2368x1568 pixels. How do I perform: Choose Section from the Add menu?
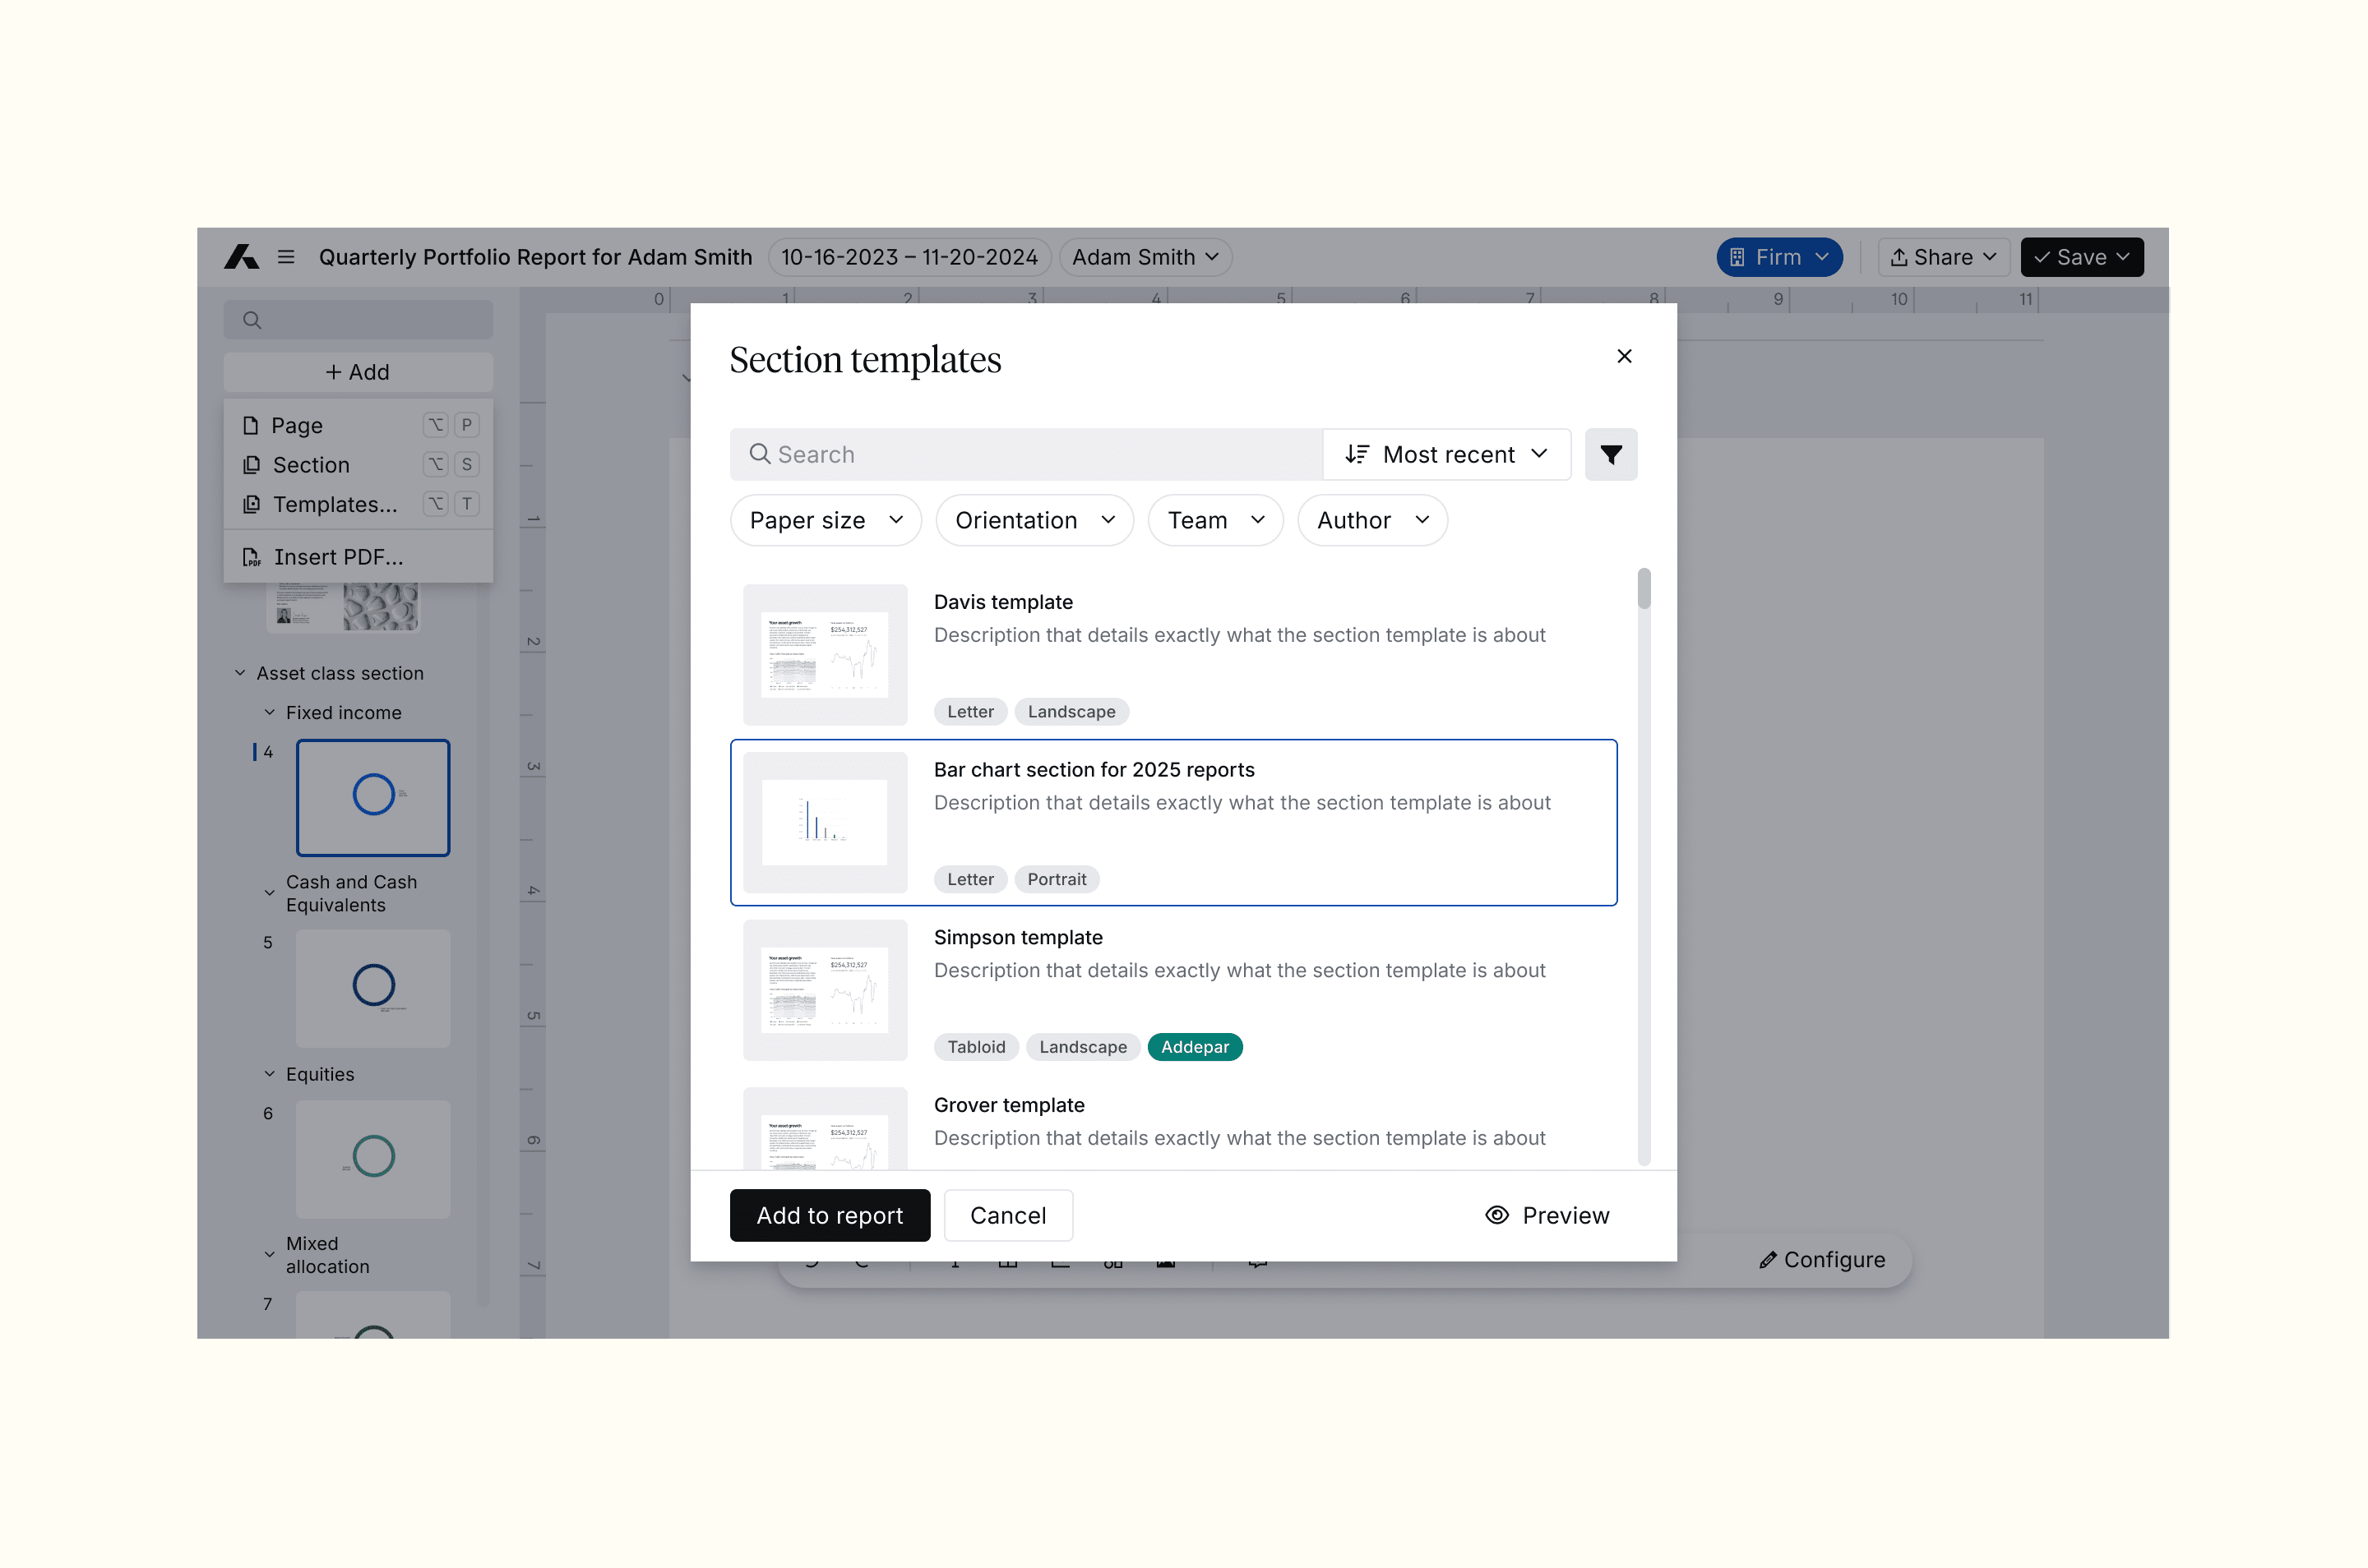[x=358, y=465]
